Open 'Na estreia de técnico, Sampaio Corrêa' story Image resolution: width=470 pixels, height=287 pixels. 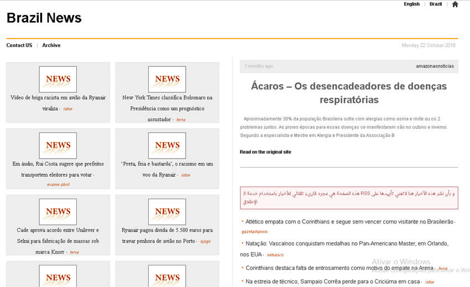point(333,281)
